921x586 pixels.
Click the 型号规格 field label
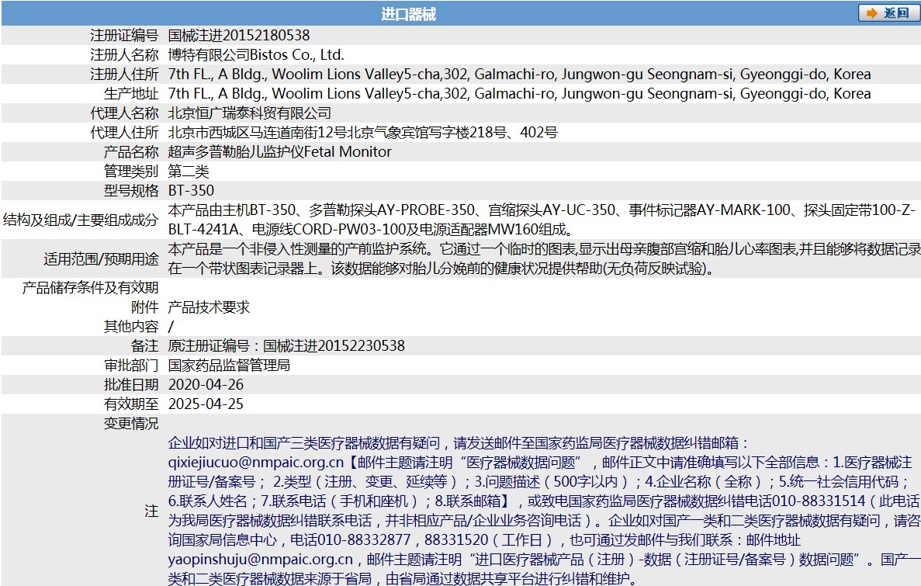point(131,190)
